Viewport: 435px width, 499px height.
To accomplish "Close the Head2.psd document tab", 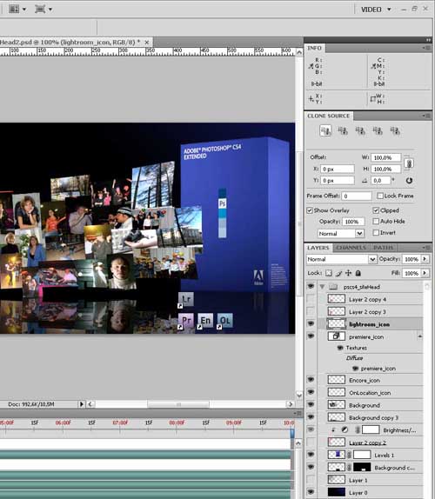I will pyautogui.click(x=147, y=43).
